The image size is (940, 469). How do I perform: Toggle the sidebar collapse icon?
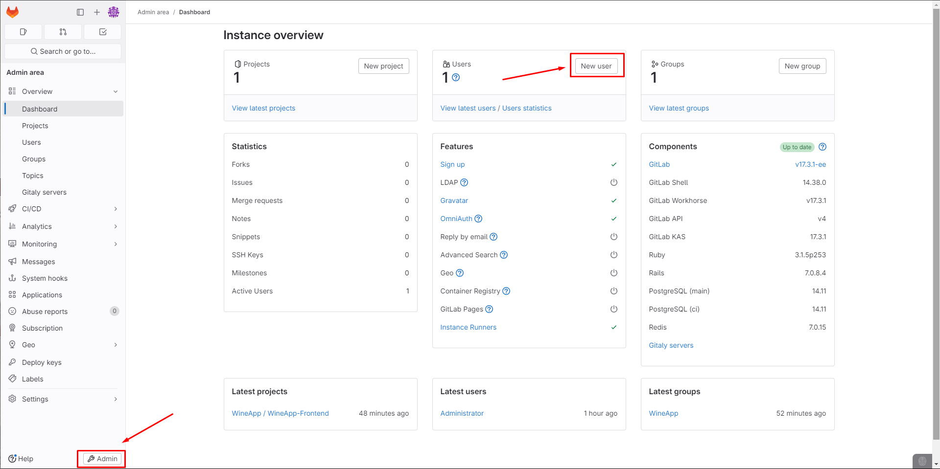click(80, 12)
